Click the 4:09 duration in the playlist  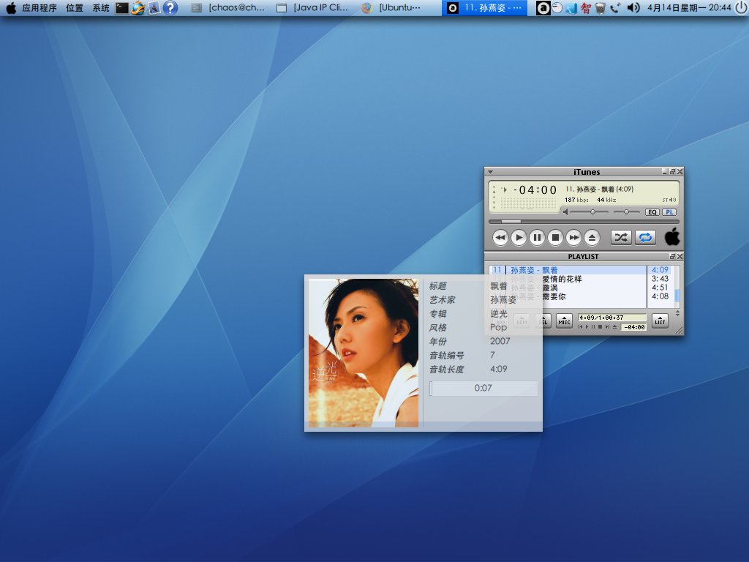tap(660, 270)
